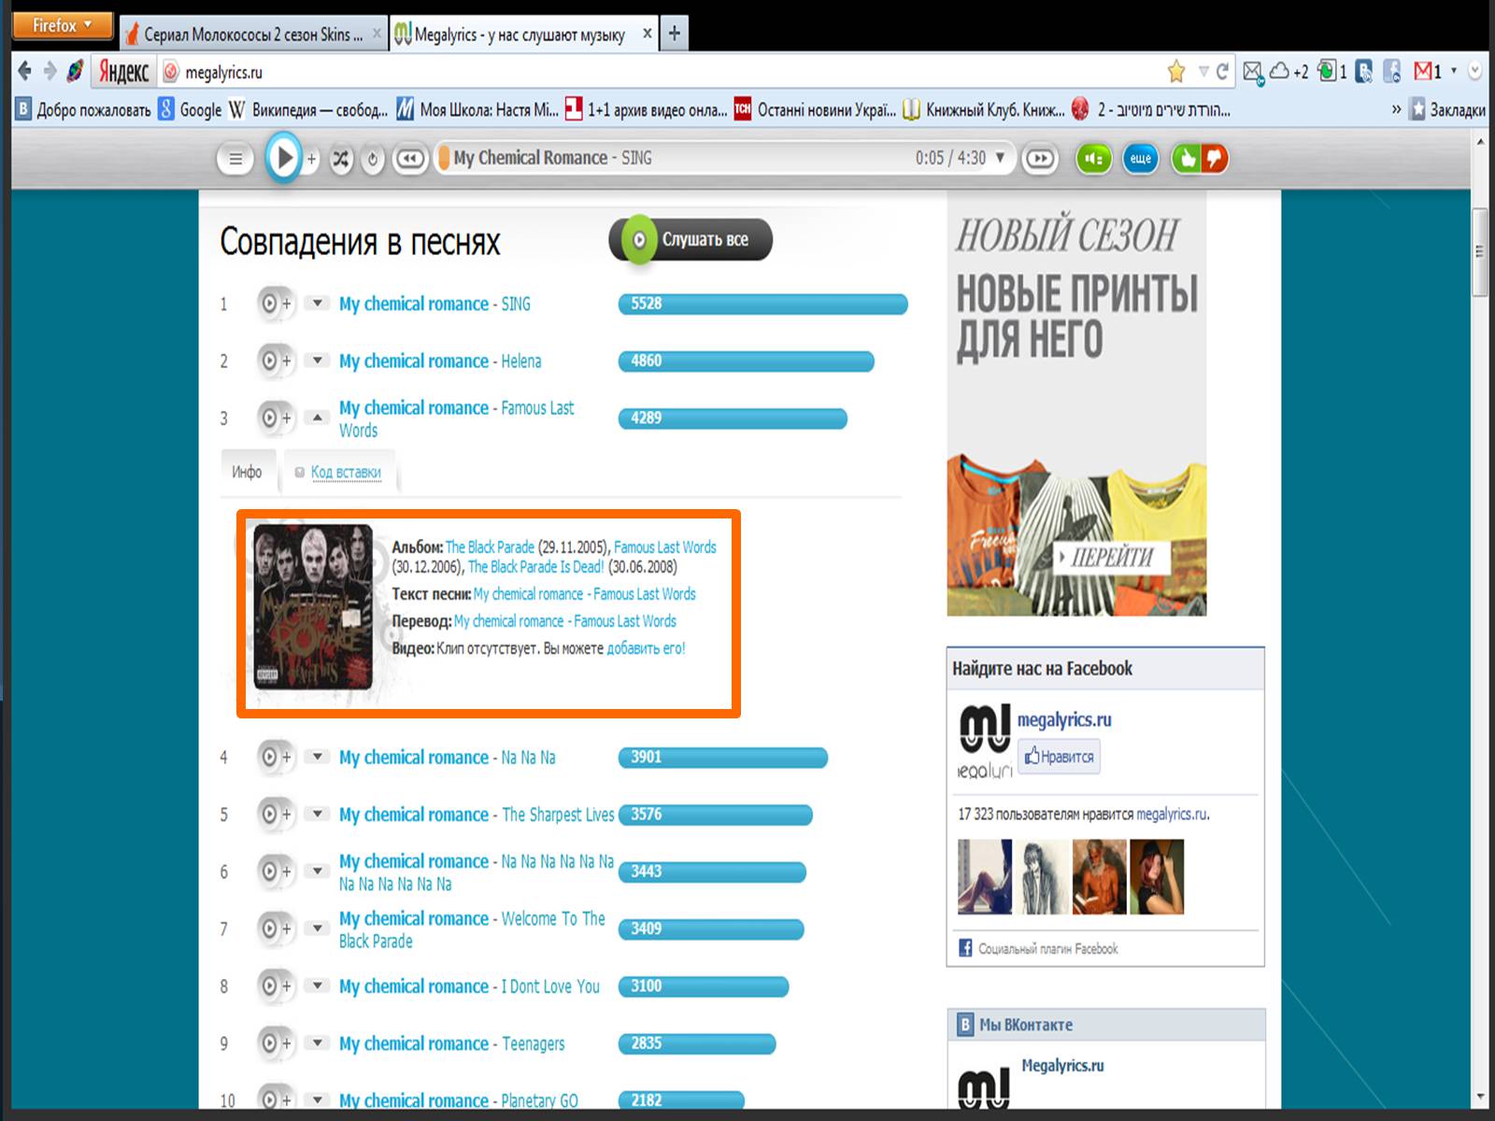Show more bookmarks with the » chevron
The width and height of the screenshot is (1495, 1121).
(x=1396, y=110)
